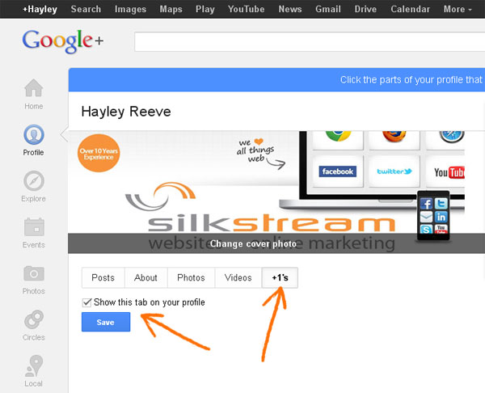Viewport: 485px width, 393px height.
Task: Expand the More dropdown in top bar
Action: click(x=458, y=9)
